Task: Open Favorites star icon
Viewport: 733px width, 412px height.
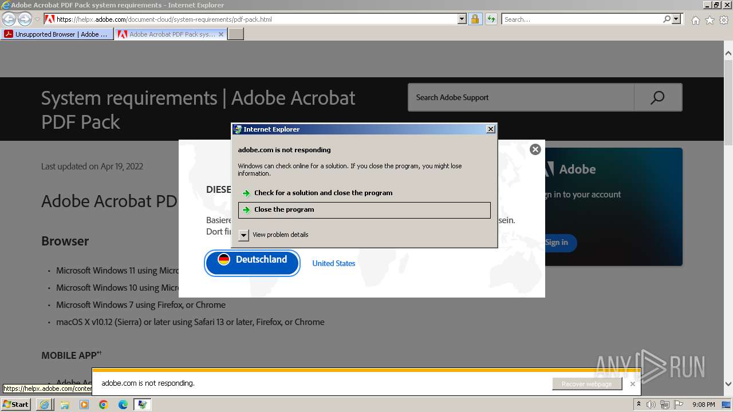Action: click(710, 20)
